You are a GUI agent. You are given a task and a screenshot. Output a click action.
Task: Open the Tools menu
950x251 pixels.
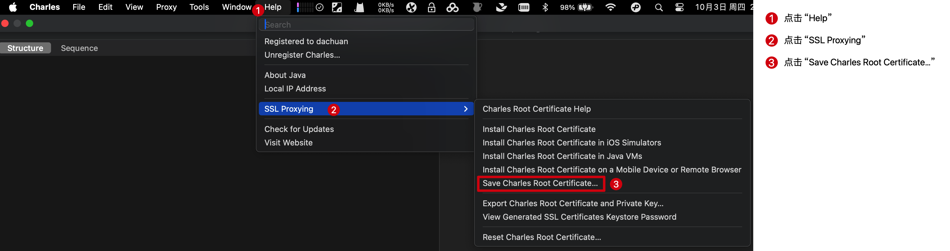199,7
